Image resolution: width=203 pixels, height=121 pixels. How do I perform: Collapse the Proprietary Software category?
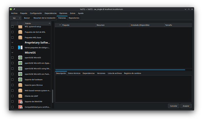point(12,43)
